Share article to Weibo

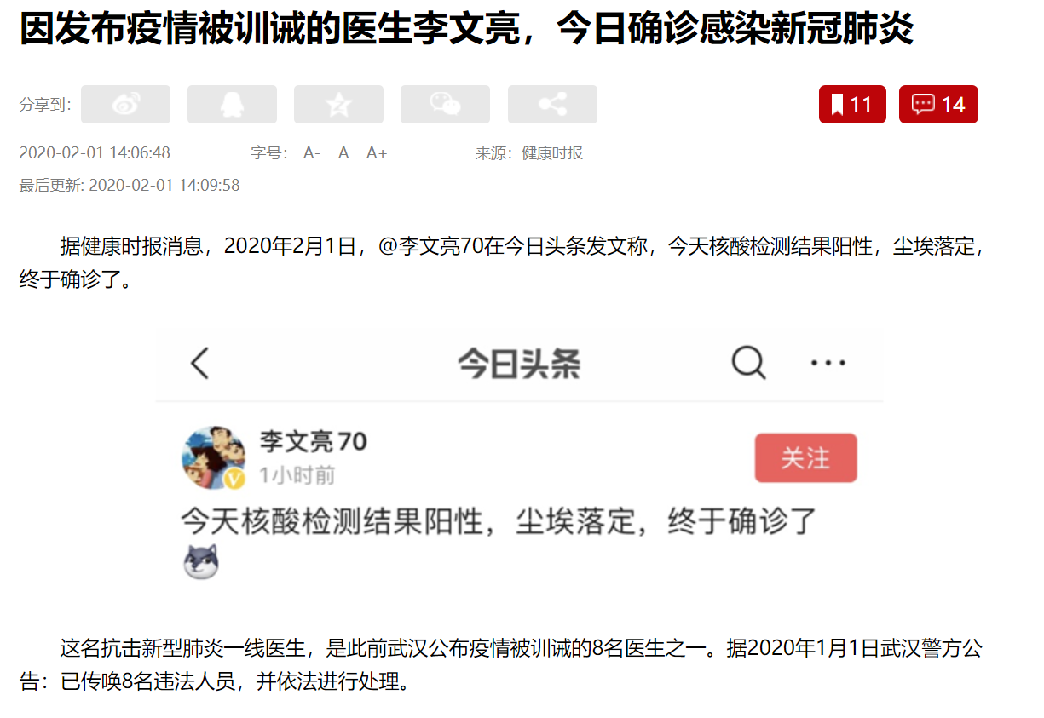(125, 104)
